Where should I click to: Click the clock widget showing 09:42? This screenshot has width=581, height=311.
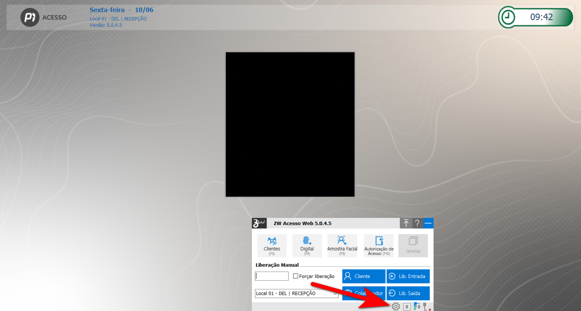(x=535, y=17)
